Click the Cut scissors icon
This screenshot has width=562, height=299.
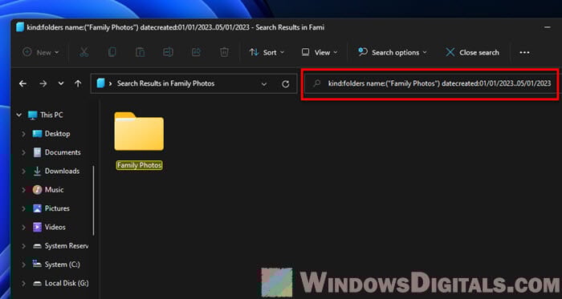click(83, 53)
